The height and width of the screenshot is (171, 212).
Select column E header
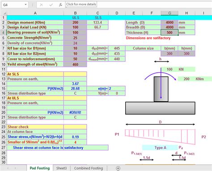point(134,13)
